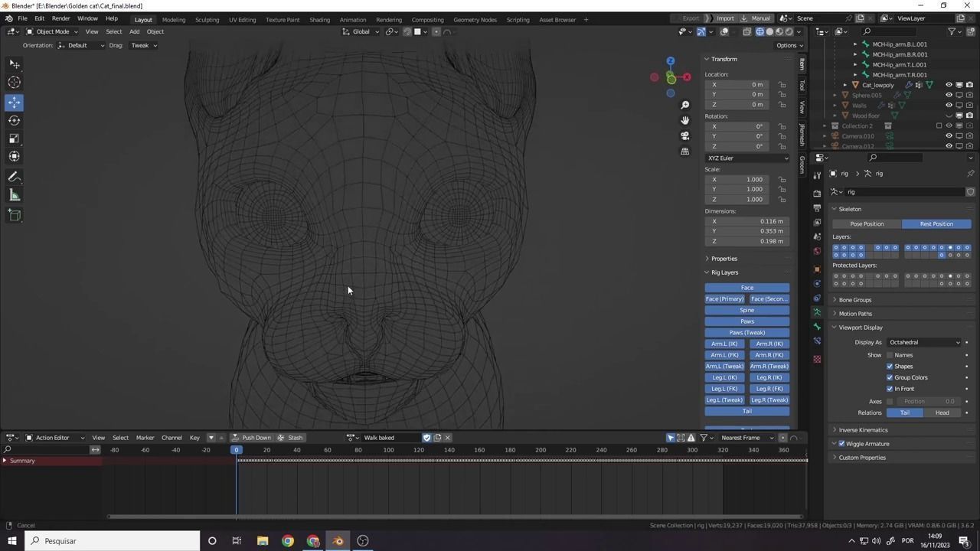Toggle the Spine rig layer button
Viewport: 980px width, 551px height.
[746, 311]
